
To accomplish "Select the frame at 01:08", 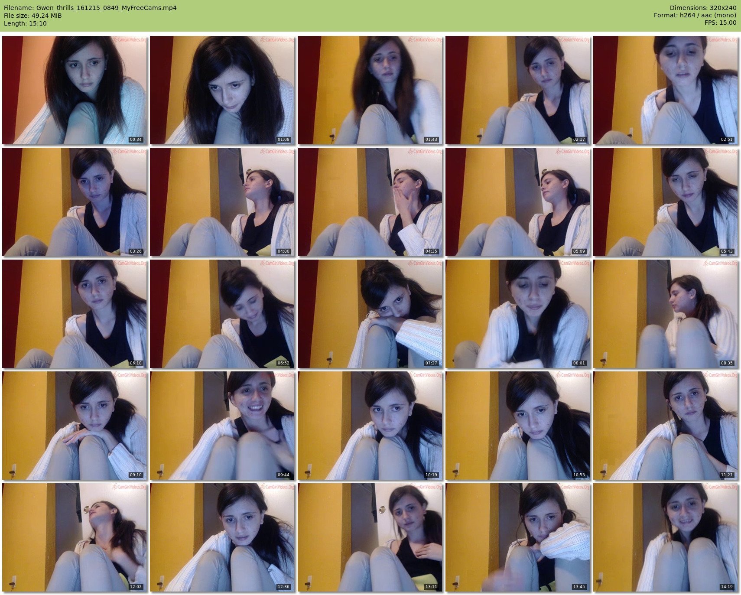I will point(222,90).
